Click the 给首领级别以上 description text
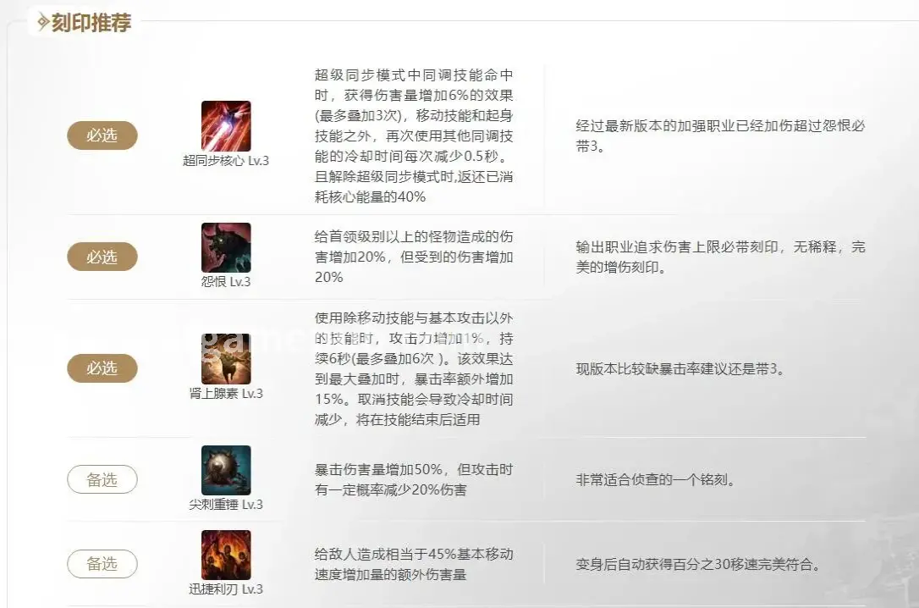The image size is (919, 608). tap(414, 257)
